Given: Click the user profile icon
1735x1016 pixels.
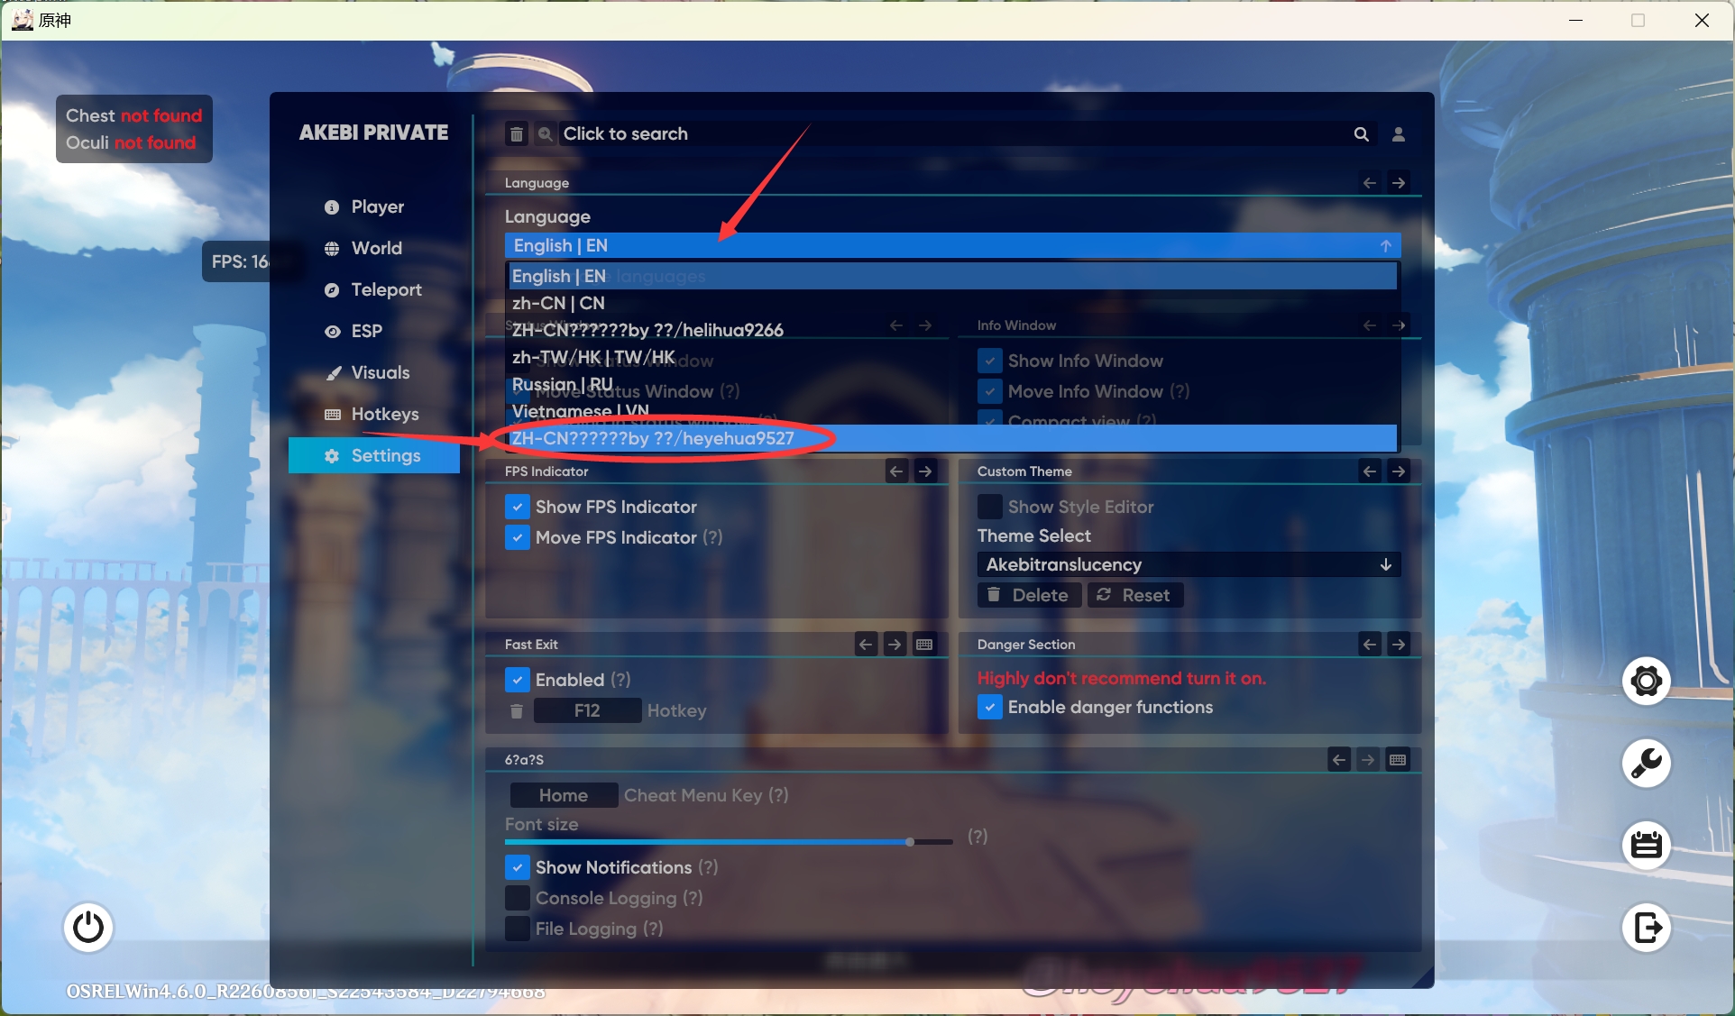Looking at the screenshot, I should [1399, 134].
